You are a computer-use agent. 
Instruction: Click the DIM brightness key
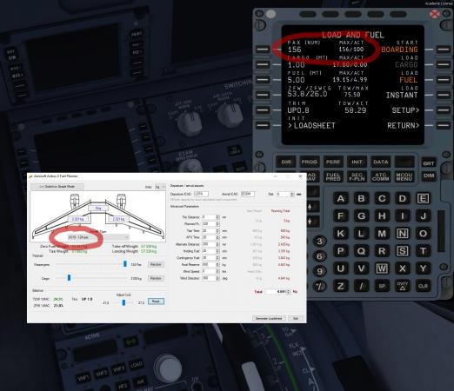click(x=429, y=176)
